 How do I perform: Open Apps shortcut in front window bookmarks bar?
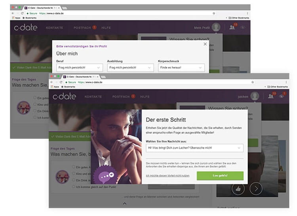[x=55, y=87]
